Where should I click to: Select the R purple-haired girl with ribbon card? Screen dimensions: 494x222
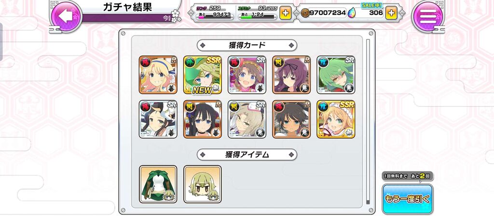291,75
